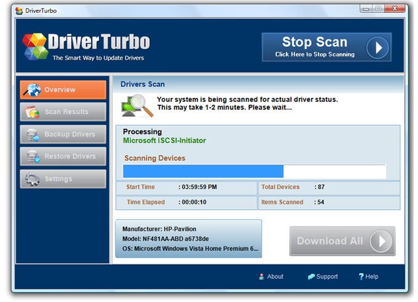Open the Support link
This screenshot has width=418, height=302.
[323, 276]
